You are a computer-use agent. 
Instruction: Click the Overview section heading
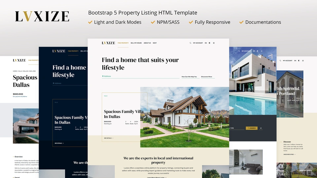pyautogui.click(x=18, y=157)
